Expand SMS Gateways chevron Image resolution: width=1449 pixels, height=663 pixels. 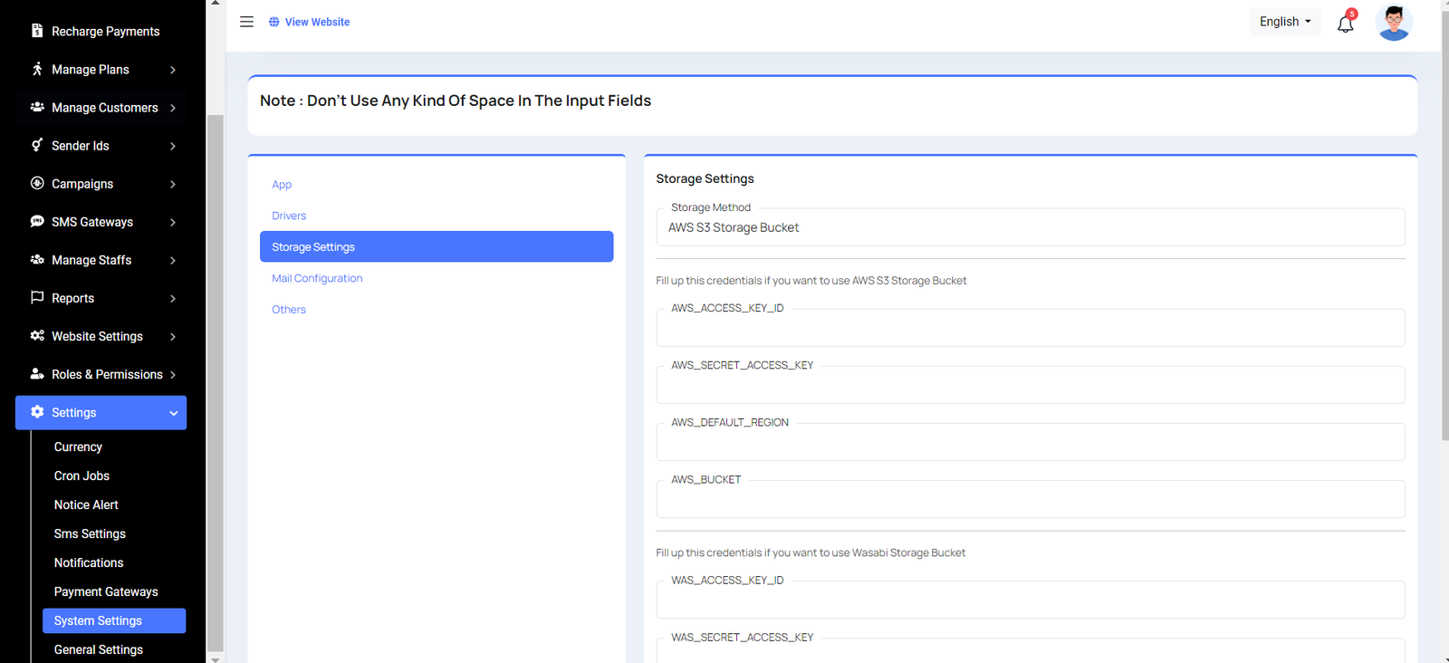(x=173, y=222)
